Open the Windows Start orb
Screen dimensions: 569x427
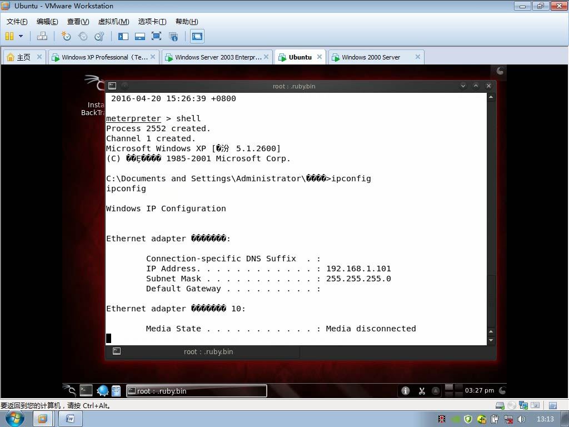coord(15,419)
